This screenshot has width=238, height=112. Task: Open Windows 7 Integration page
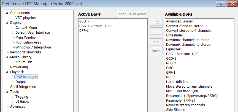click(x=33, y=47)
